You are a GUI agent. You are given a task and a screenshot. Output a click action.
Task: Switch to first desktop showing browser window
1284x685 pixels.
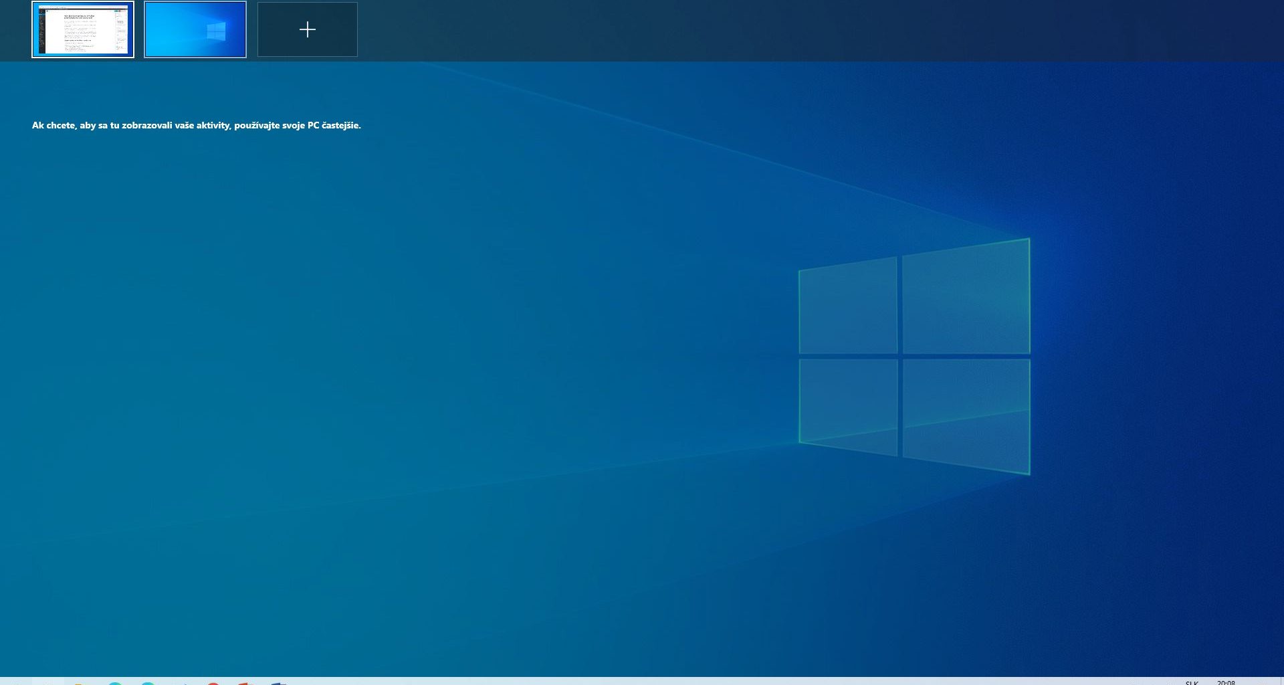pyautogui.click(x=83, y=29)
